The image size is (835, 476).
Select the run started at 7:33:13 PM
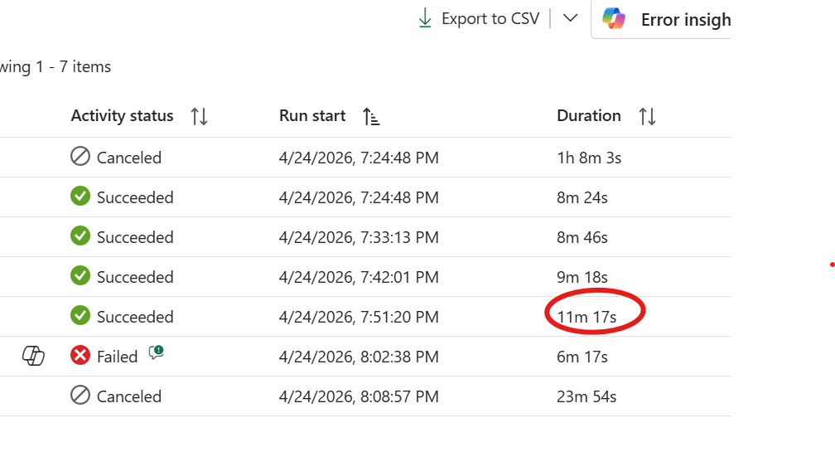click(x=359, y=237)
